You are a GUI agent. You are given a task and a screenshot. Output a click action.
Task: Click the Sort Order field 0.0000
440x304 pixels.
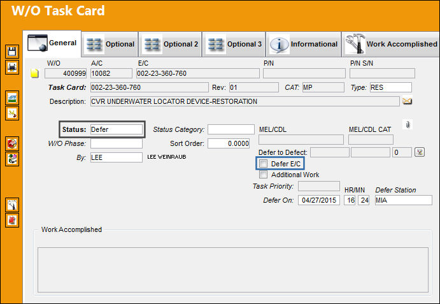pyautogui.click(x=229, y=143)
